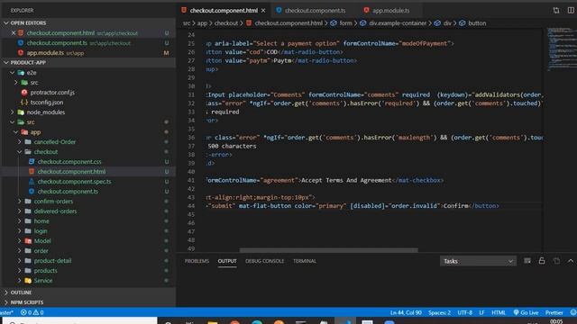Click the errors count icon in status bar
This screenshot has width=577, height=324.
(24, 312)
